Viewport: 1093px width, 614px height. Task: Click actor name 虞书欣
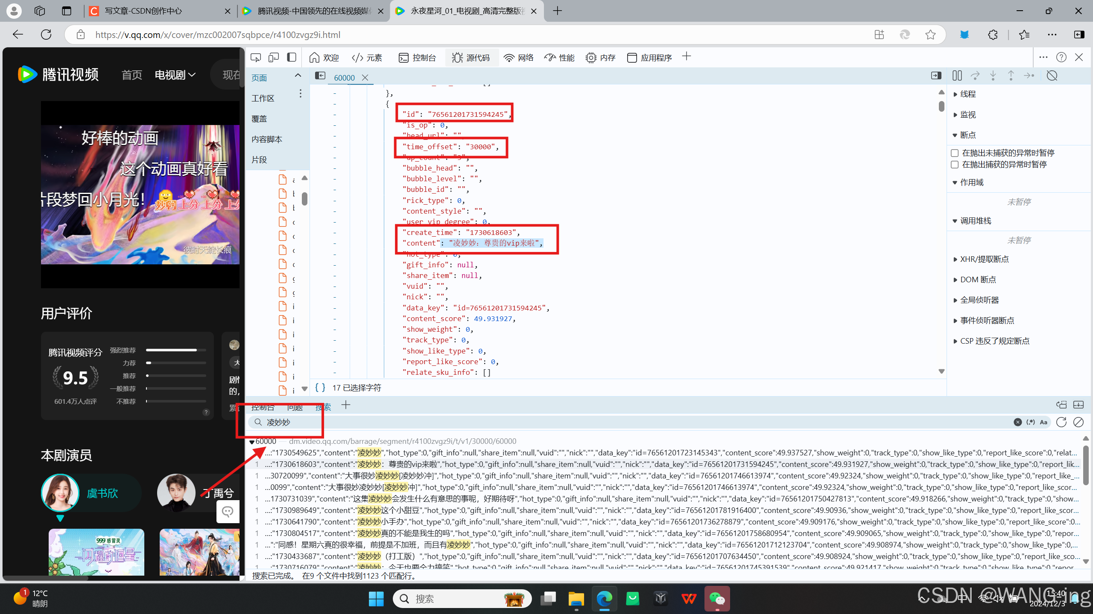click(x=102, y=493)
